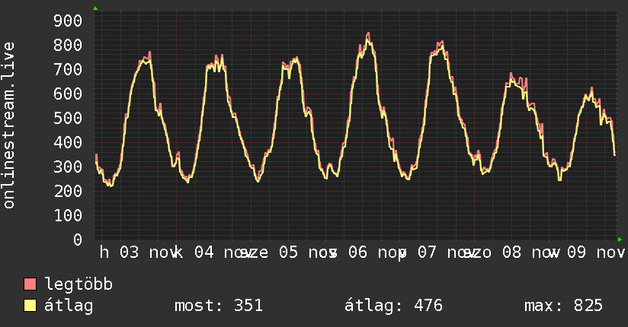The height and width of the screenshot is (327, 628).
Task: Click the yellow átlag legend swatch
Action: (x=30, y=306)
